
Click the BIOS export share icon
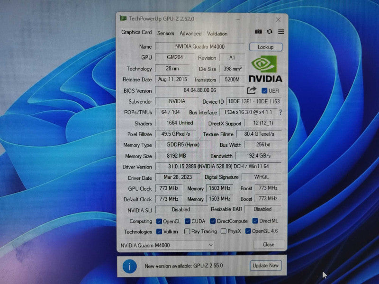[252, 90]
